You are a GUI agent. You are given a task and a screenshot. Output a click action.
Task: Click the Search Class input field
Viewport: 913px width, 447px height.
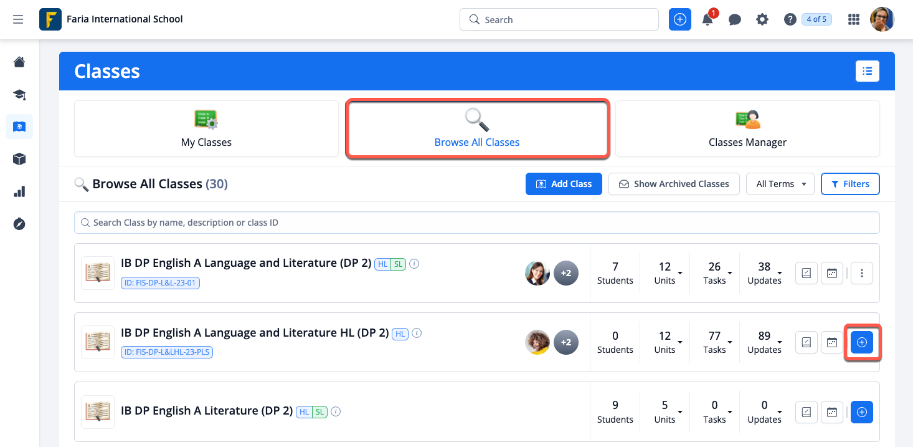[x=476, y=223]
